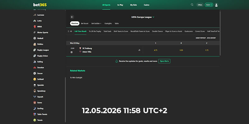Click the Soccer ball icon
The height and width of the screenshot is (124, 249).
(x=35, y=73)
